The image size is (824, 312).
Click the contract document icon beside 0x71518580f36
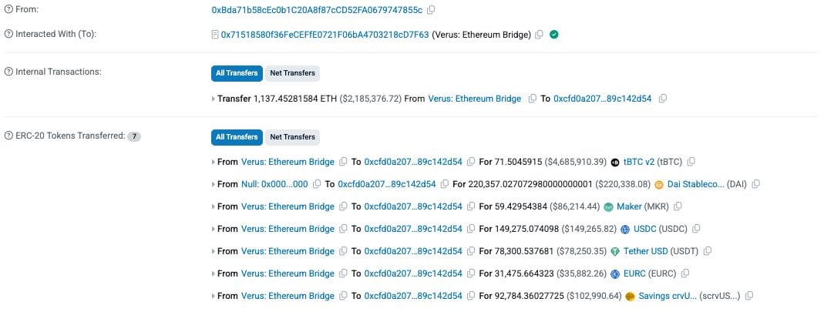pyautogui.click(x=214, y=35)
